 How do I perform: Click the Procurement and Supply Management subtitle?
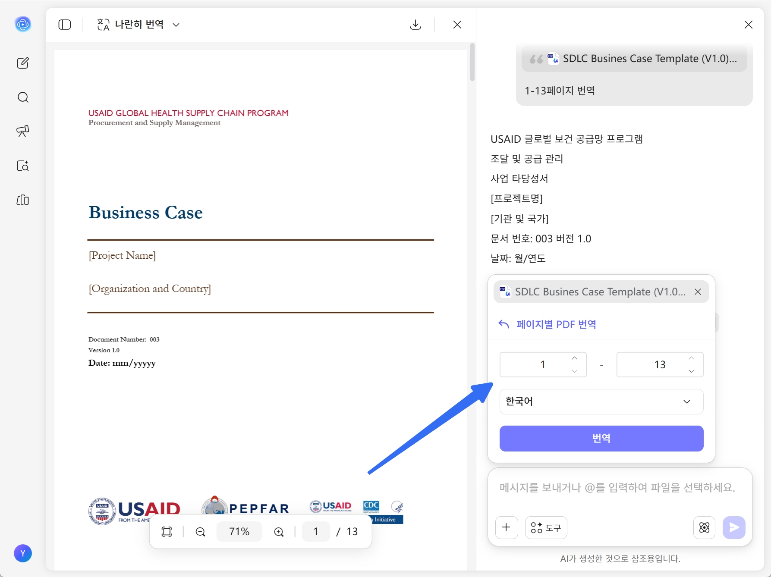(154, 123)
